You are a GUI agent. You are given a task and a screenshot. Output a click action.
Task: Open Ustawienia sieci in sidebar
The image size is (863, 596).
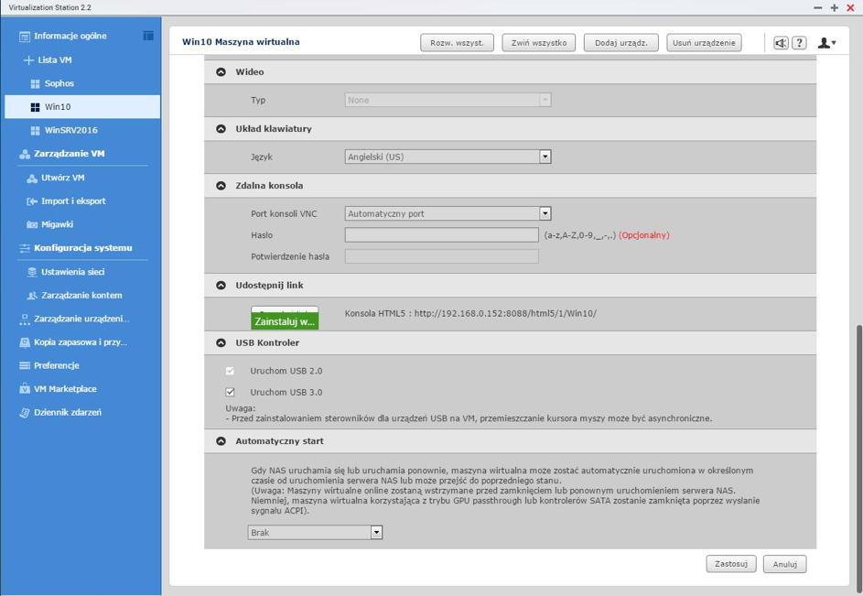72,272
